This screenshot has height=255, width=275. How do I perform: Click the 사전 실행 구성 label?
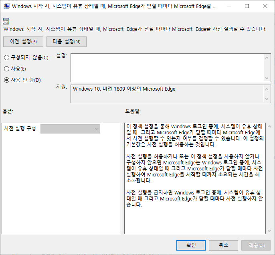coord(20,128)
